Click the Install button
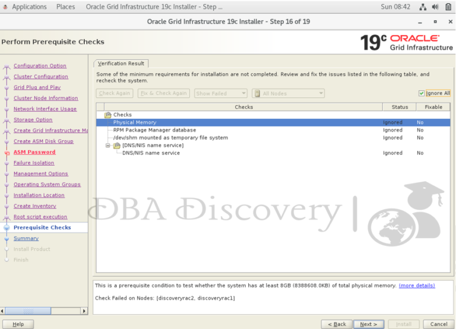This screenshot has height=329, width=456. [x=404, y=324]
